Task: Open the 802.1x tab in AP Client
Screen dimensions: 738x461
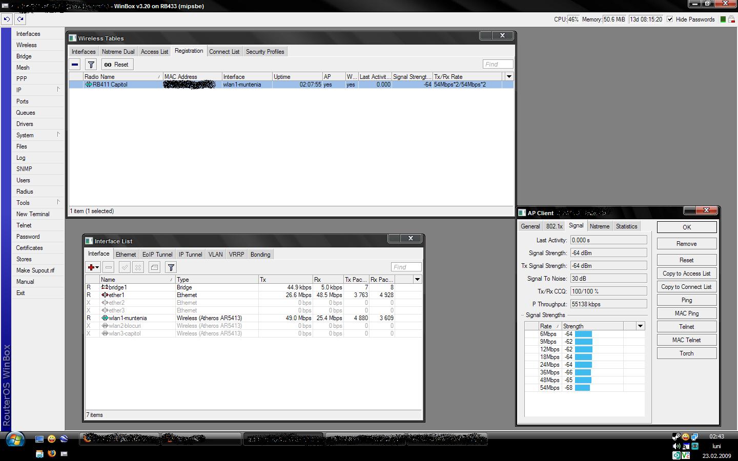Action: (554, 226)
